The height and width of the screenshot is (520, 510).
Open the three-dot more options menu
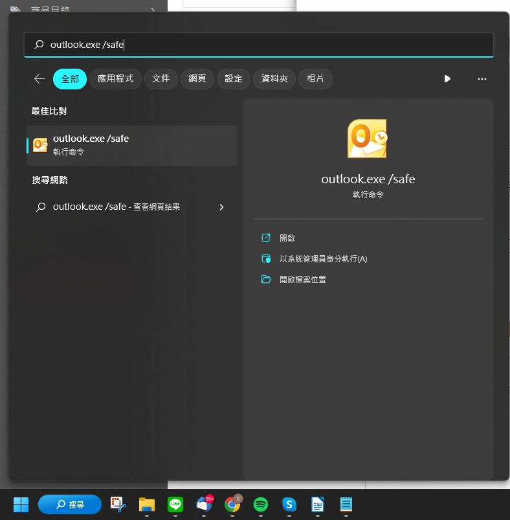[482, 78]
